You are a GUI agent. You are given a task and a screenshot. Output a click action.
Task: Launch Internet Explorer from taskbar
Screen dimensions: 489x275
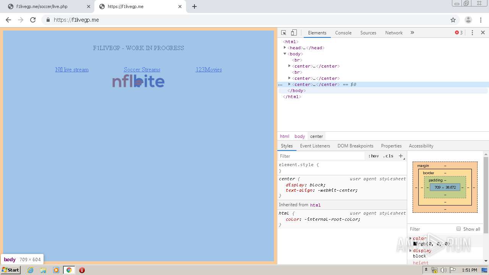pos(31,270)
